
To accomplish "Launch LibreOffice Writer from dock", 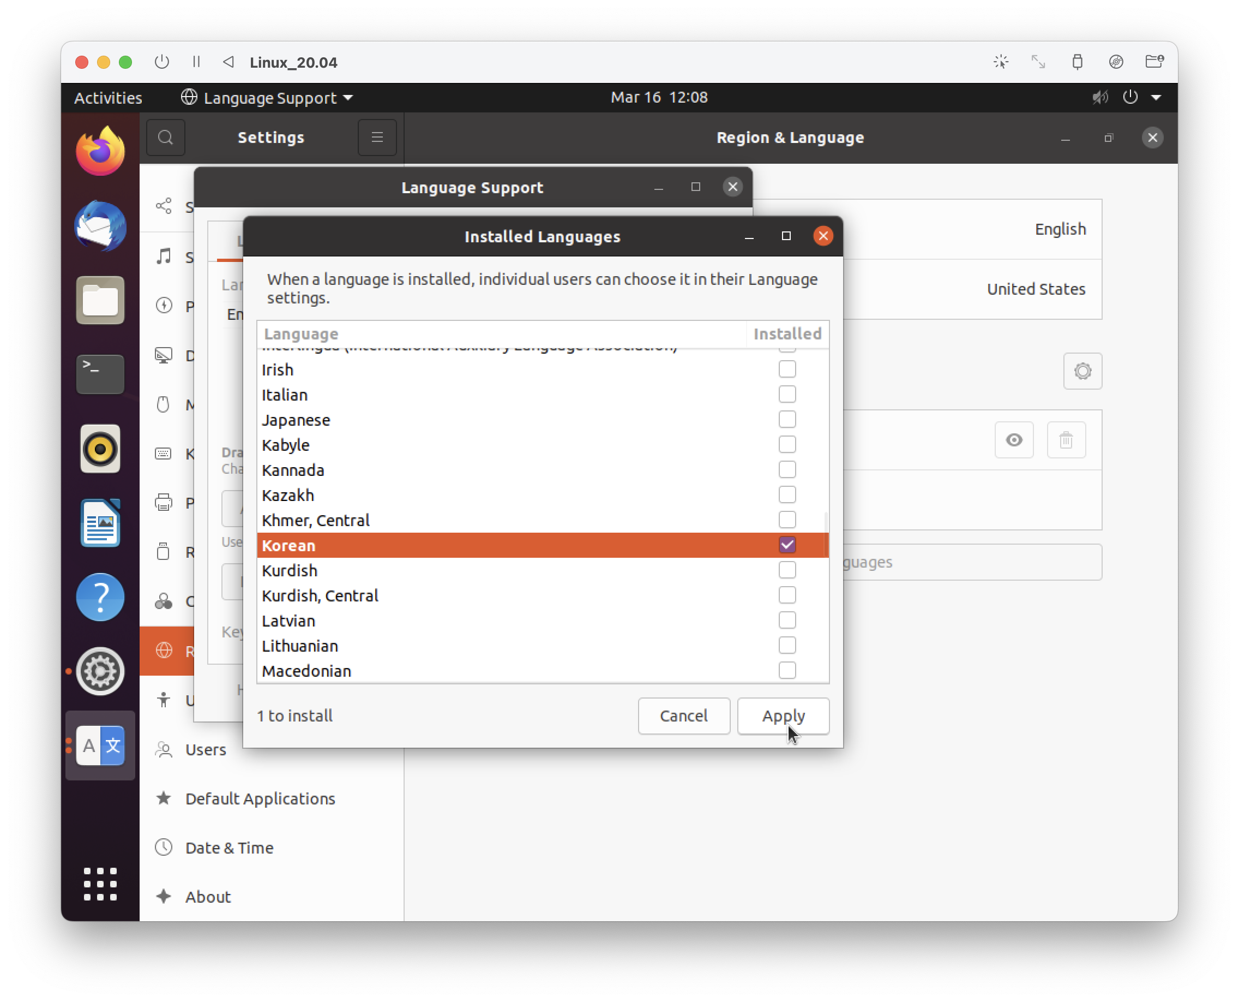I will (x=100, y=523).
